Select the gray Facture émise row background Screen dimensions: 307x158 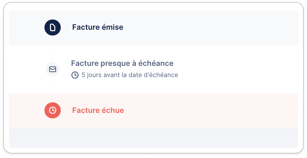click(153, 28)
